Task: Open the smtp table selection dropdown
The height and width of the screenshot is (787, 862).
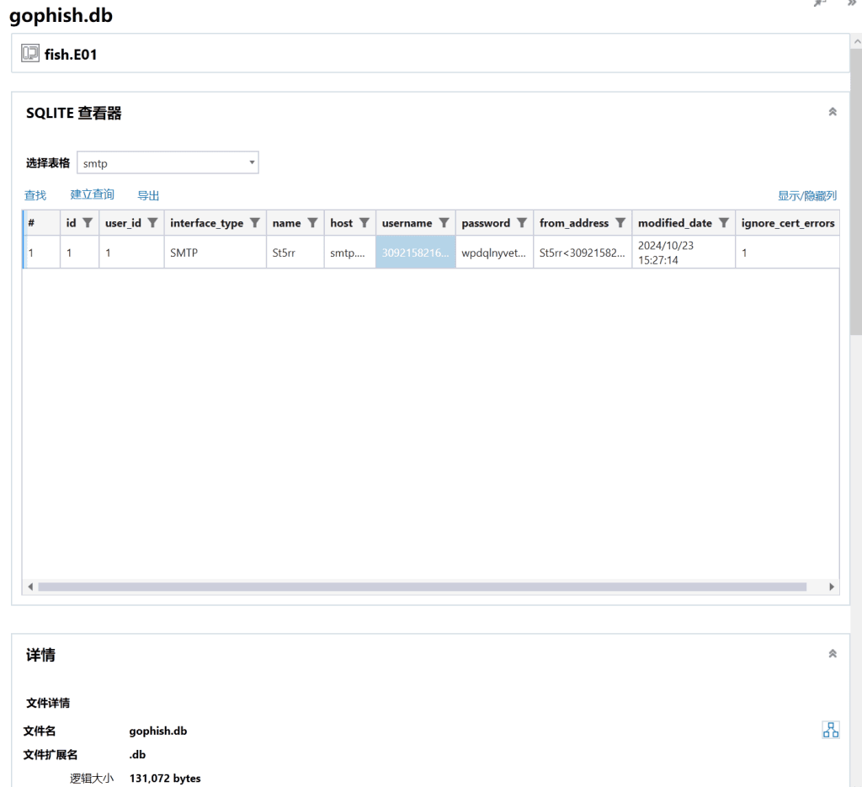Action: 168,163
